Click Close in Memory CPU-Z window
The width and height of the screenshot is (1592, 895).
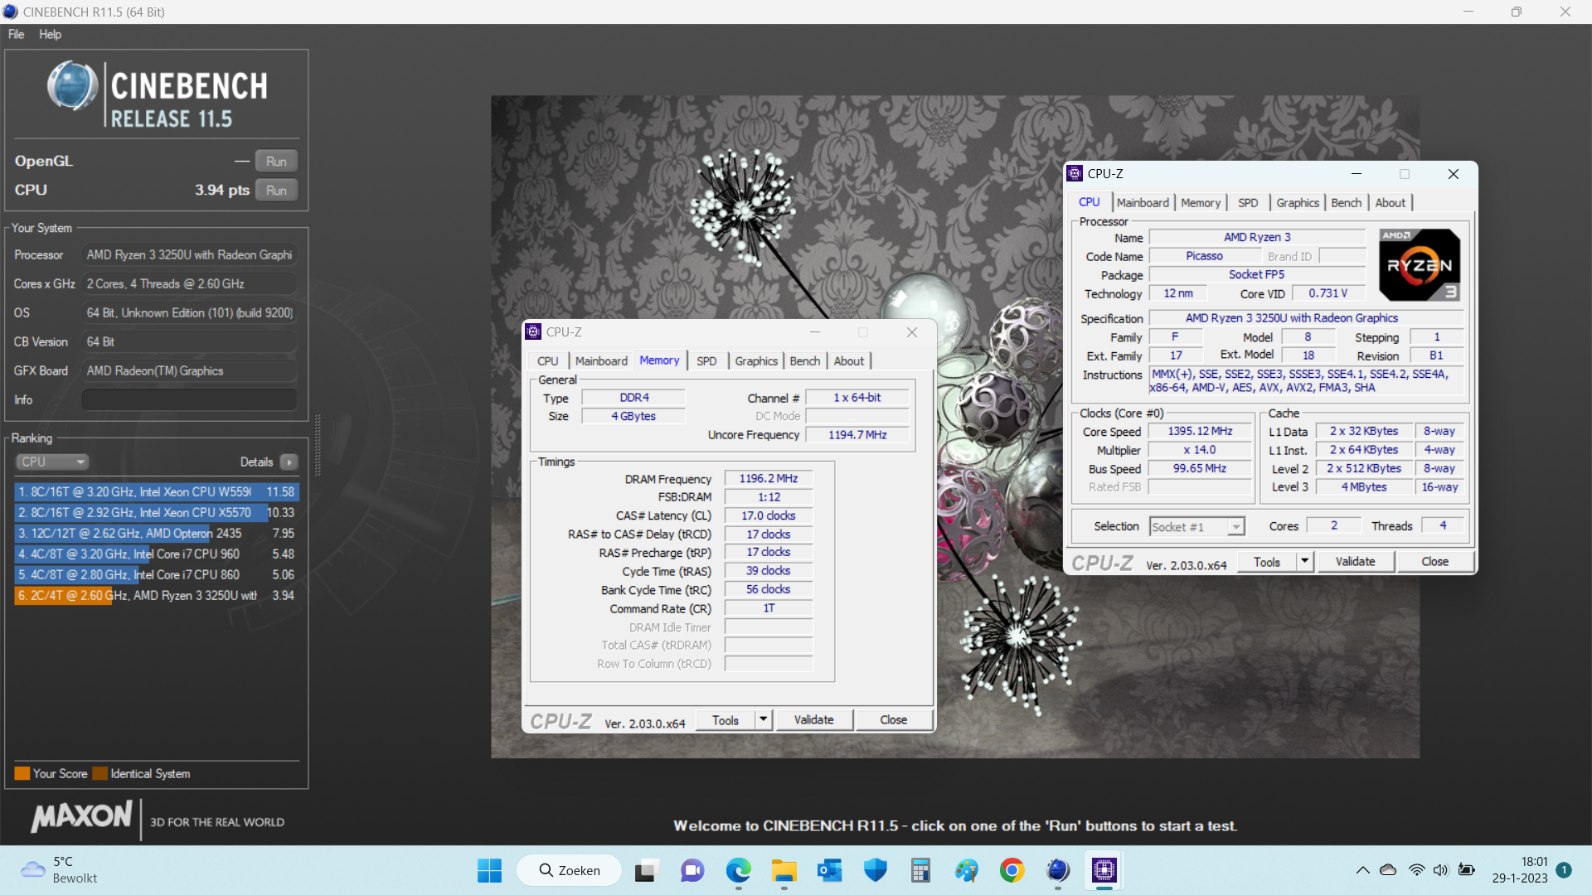click(893, 719)
